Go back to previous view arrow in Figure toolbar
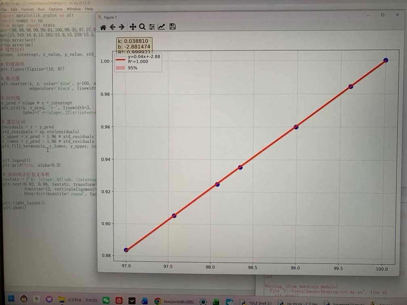 click(112, 27)
